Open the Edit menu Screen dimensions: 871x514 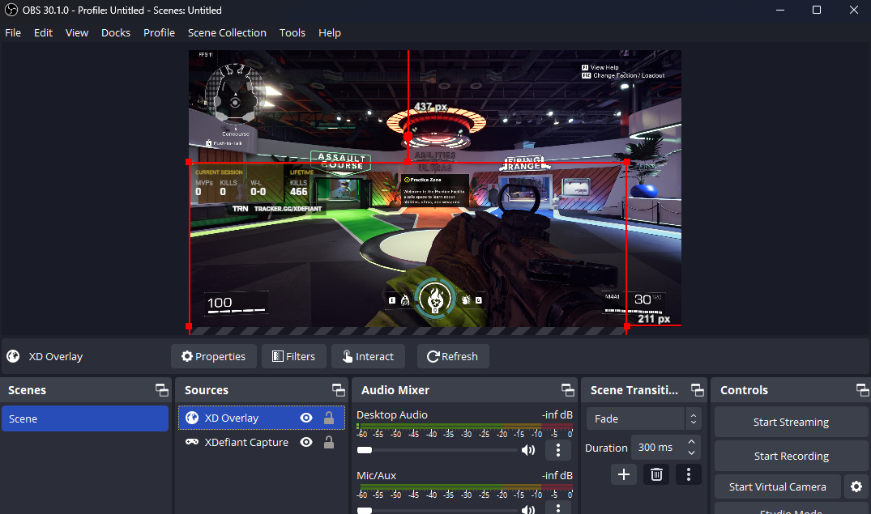pyautogui.click(x=43, y=32)
